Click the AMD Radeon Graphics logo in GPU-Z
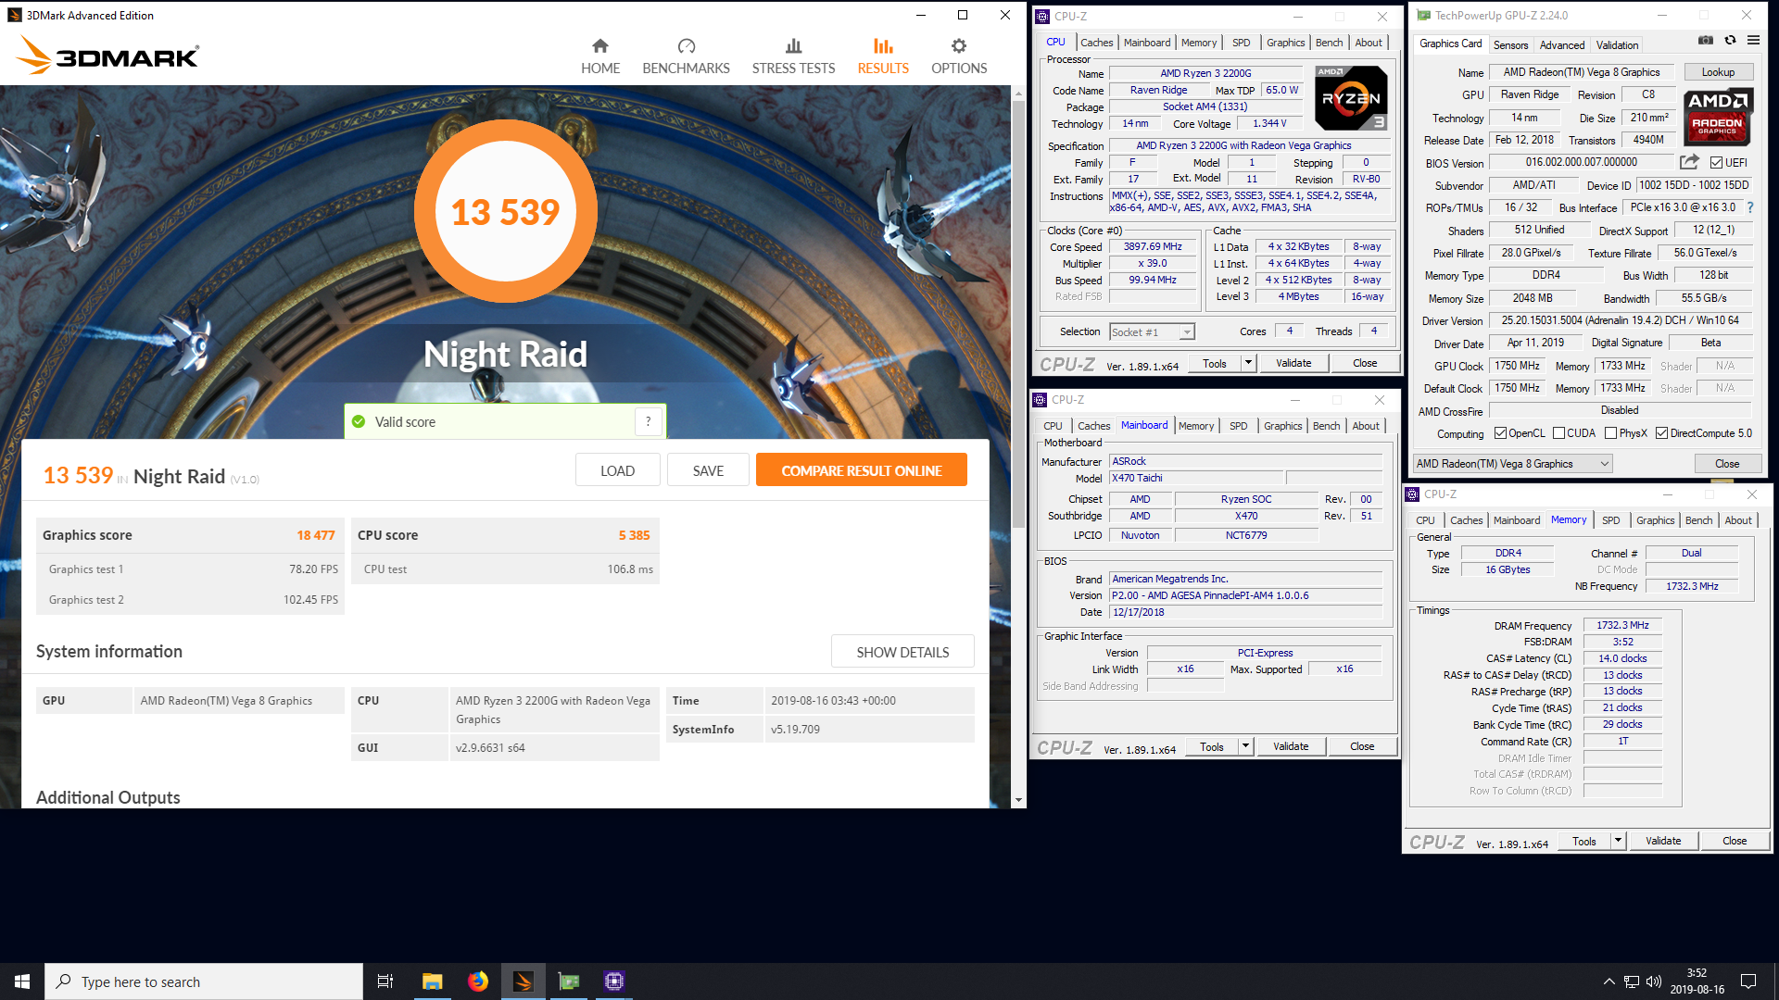The width and height of the screenshot is (1779, 1000). click(1718, 117)
